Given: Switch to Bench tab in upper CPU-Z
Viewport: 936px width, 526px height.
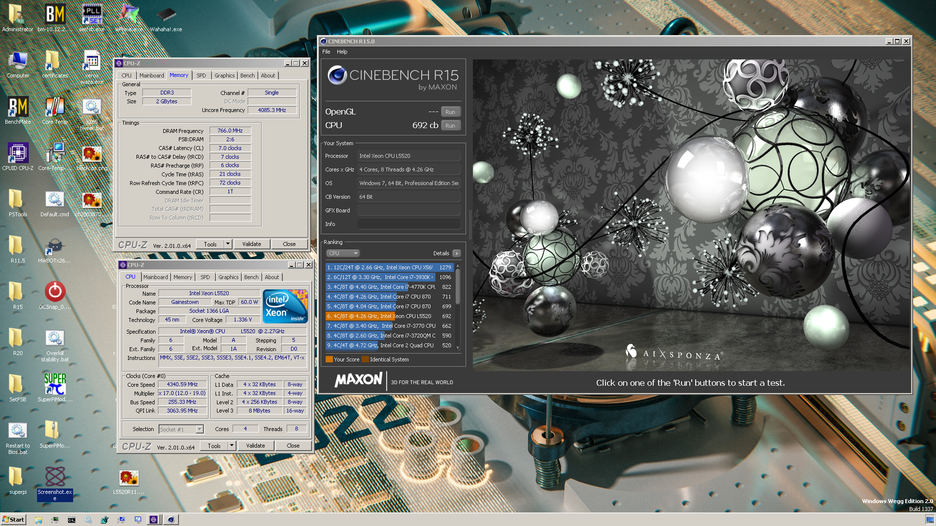Looking at the screenshot, I should 247,75.
